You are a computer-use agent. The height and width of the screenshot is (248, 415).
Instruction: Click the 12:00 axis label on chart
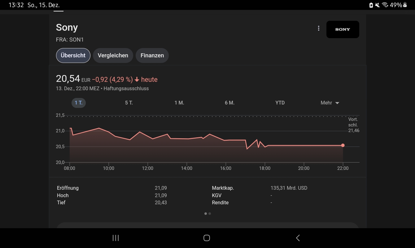pos(147,168)
